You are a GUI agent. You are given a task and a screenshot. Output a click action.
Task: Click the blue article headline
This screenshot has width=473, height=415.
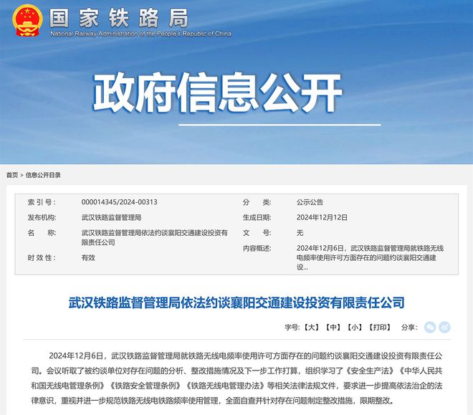(x=236, y=302)
